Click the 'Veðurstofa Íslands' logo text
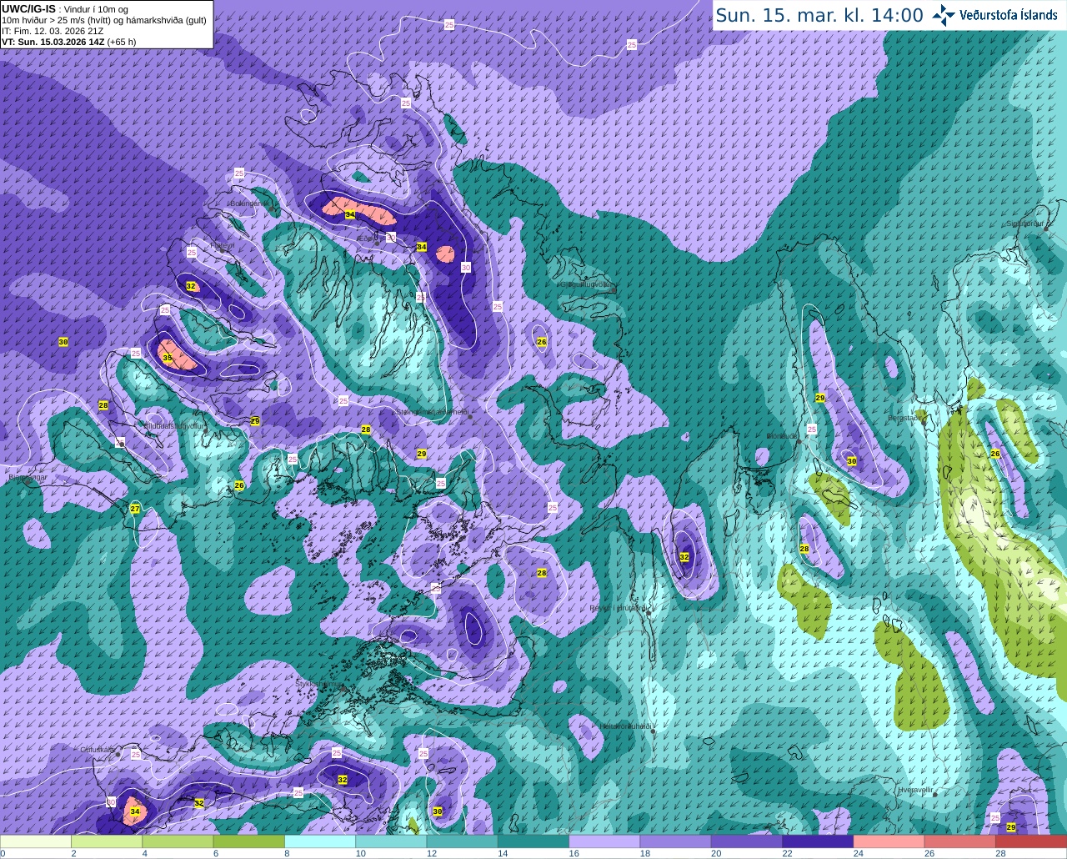1067x859 pixels. pyautogui.click(x=1008, y=15)
